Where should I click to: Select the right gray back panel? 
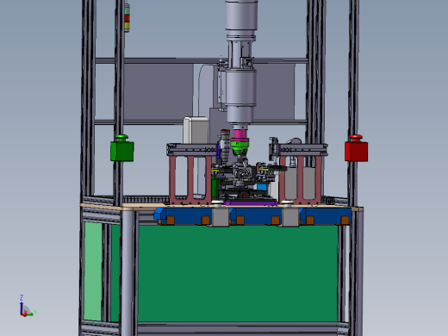(275, 91)
